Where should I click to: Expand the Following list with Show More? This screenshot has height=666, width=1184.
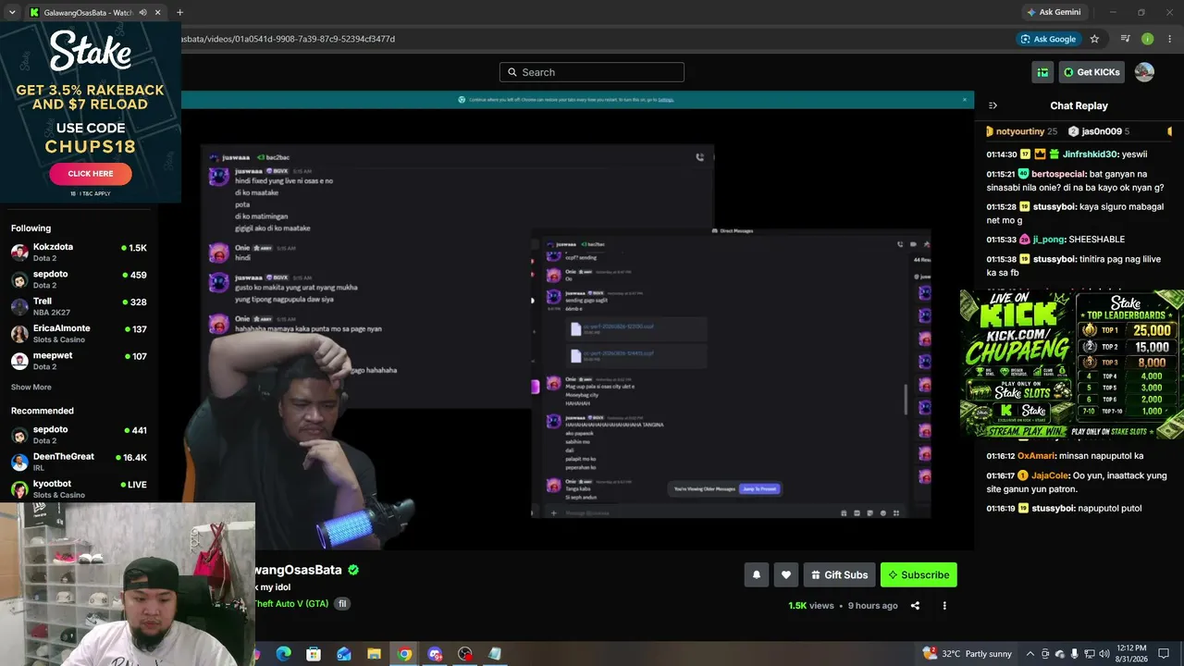click(31, 388)
